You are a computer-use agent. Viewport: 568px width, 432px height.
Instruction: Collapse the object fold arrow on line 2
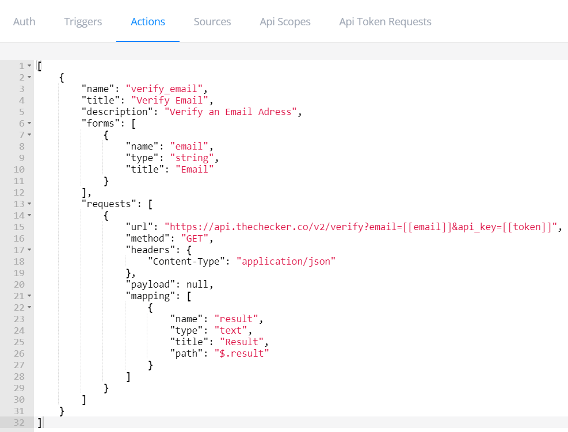[29, 77]
